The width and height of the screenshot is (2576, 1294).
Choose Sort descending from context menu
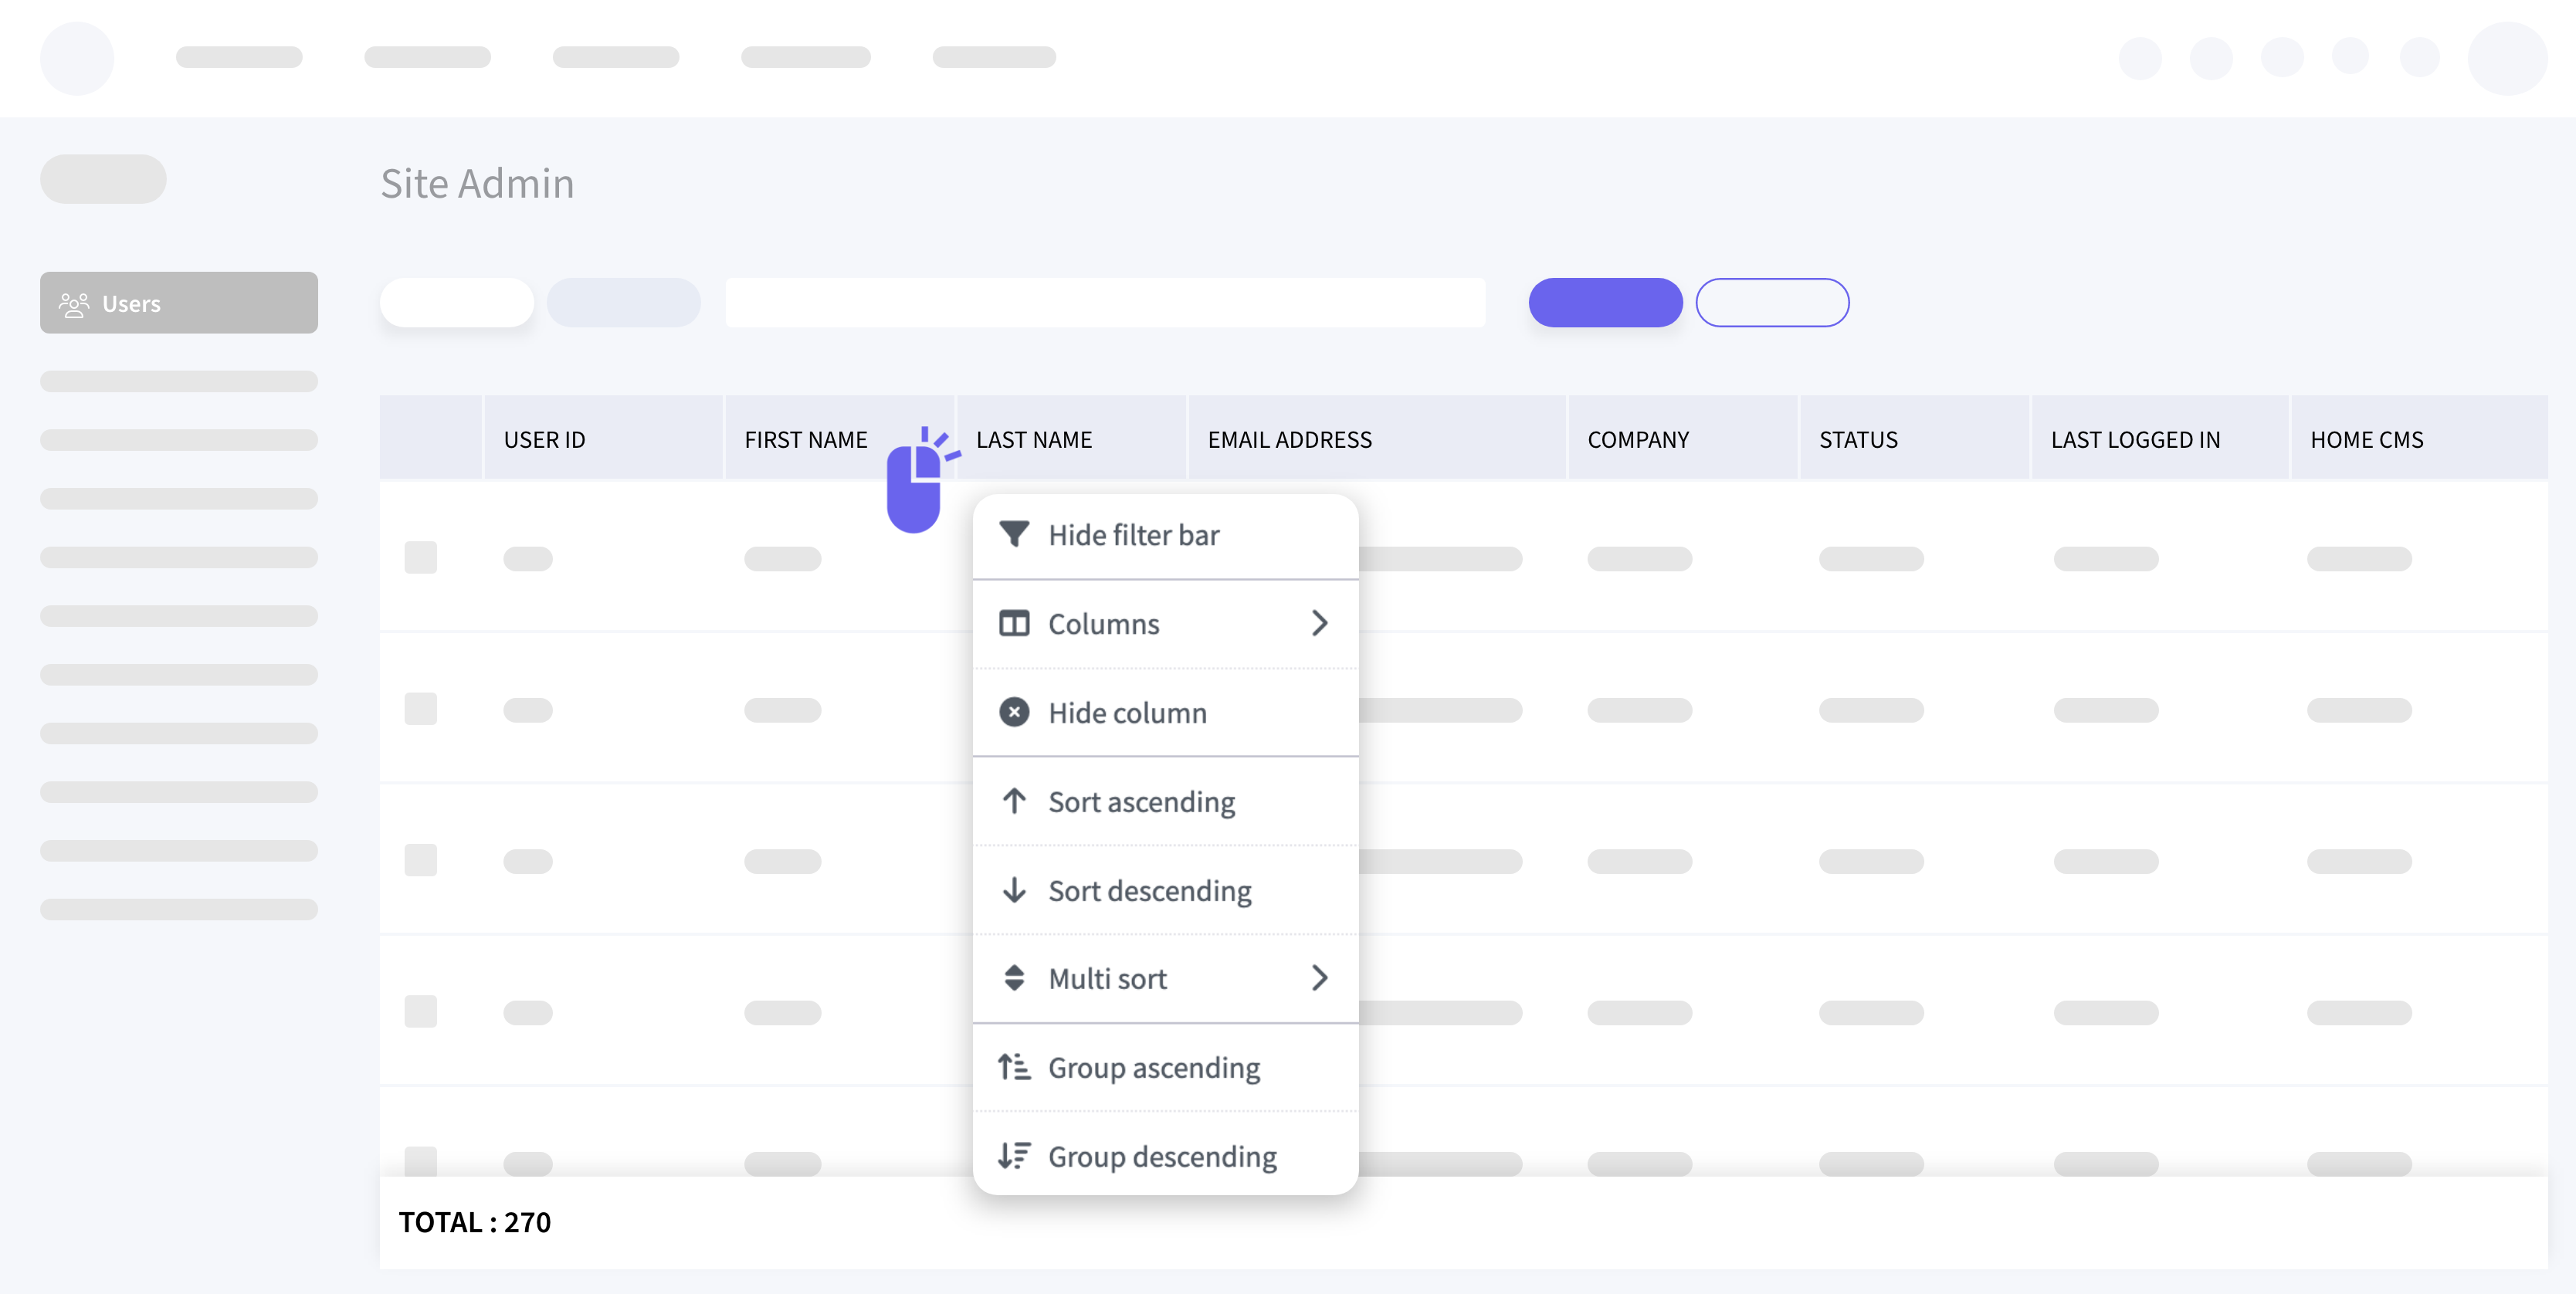click(x=1149, y=890)
